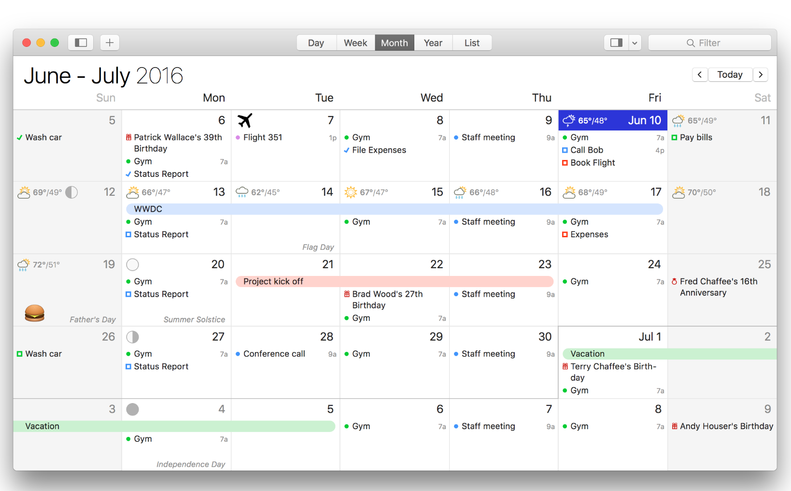Select the Month view tab

coord(395,43)
